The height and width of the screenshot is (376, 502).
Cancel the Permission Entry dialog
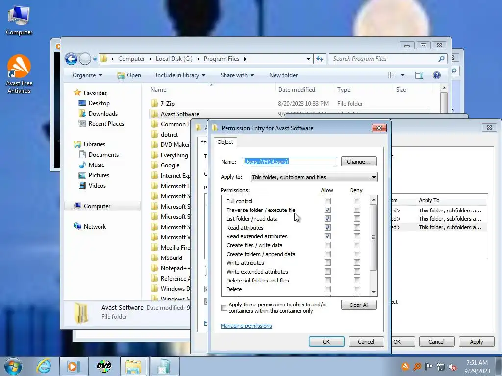[366, 341]
